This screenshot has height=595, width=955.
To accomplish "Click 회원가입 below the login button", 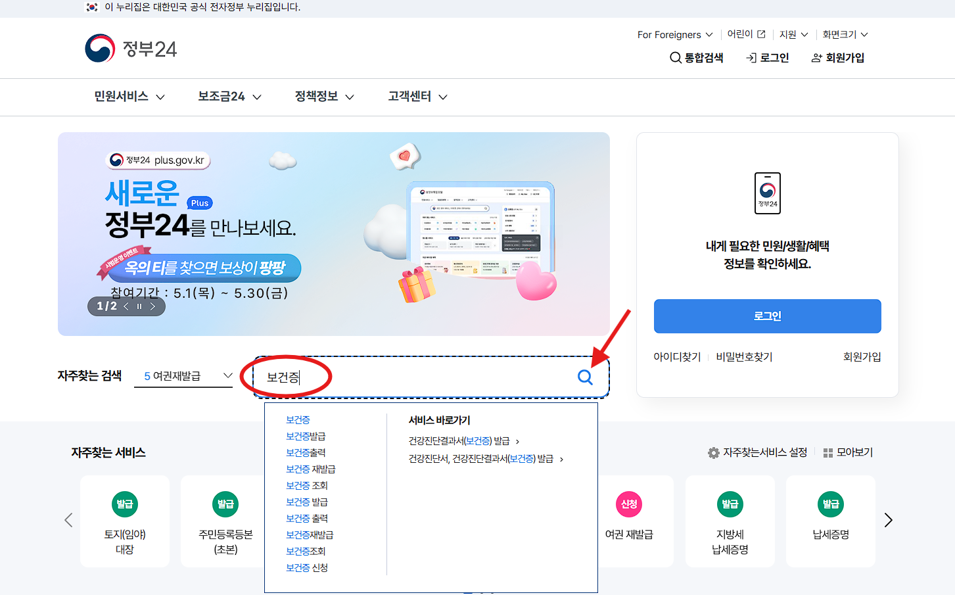I will click(x=862, y=357).
